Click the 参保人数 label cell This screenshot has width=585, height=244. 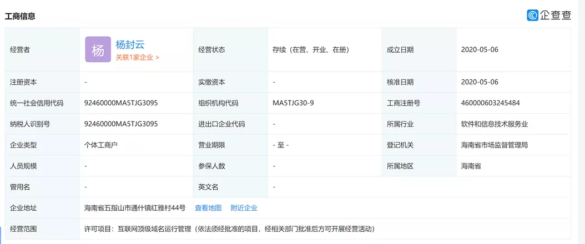pyautogui.click(x=230, y=166)
